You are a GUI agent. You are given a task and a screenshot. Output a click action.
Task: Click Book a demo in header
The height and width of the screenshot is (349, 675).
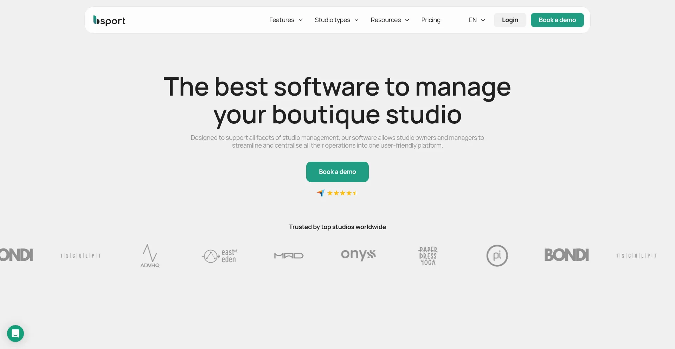click(x=557, y=20)
